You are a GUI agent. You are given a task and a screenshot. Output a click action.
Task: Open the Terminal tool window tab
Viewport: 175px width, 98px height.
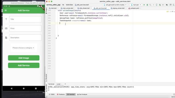tap(71, 94)
